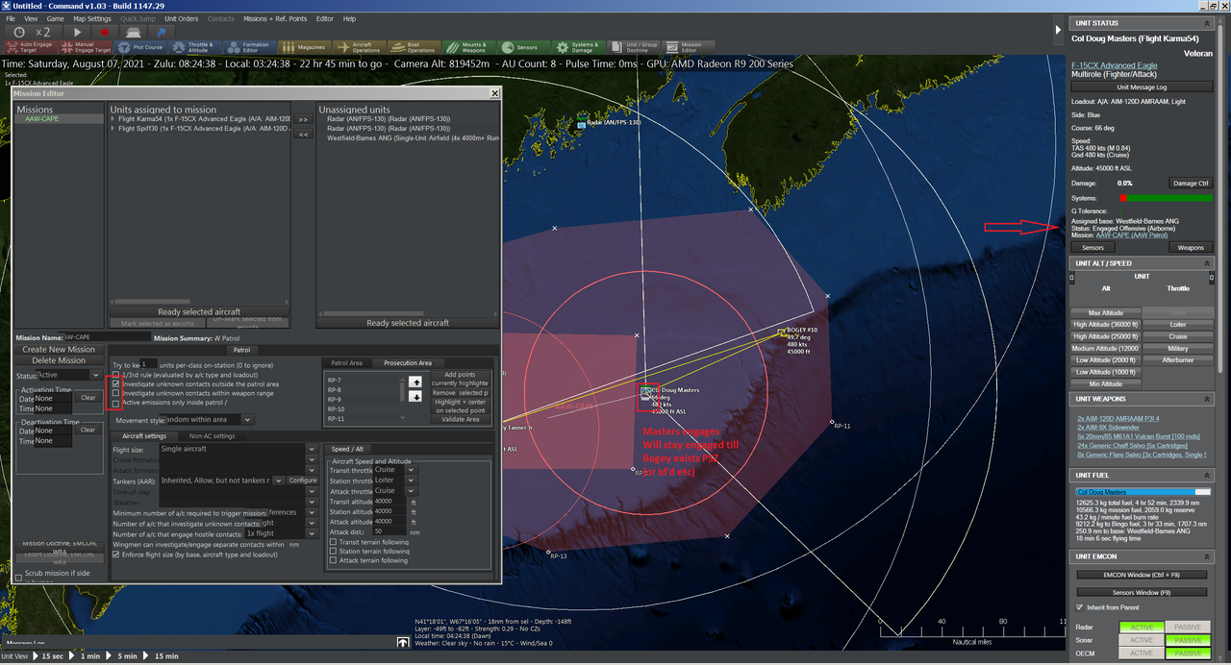
Task: Enable Station terrain following
Action: tap(334, 552)
